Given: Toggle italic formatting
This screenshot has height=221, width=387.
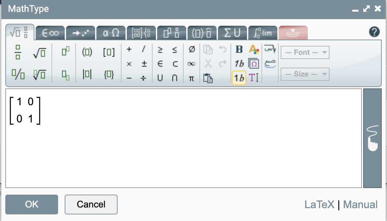Looking at the screenshot, I should pyautogui.click(x=238, y=64).
